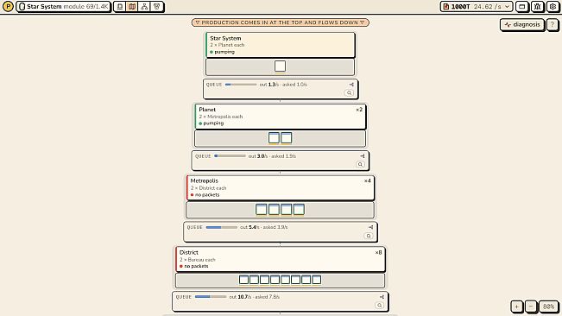Click the 88% zoom level button
Screen dimensions: 562x316
pyautogui.click(x=549, y=307)
